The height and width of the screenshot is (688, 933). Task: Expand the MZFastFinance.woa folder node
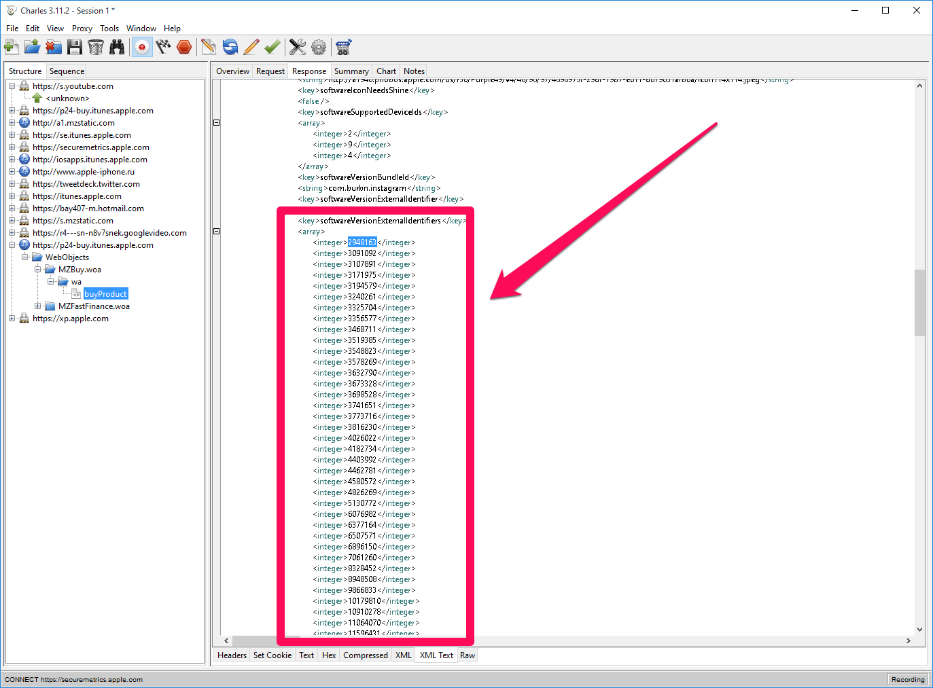coord(38,306)
